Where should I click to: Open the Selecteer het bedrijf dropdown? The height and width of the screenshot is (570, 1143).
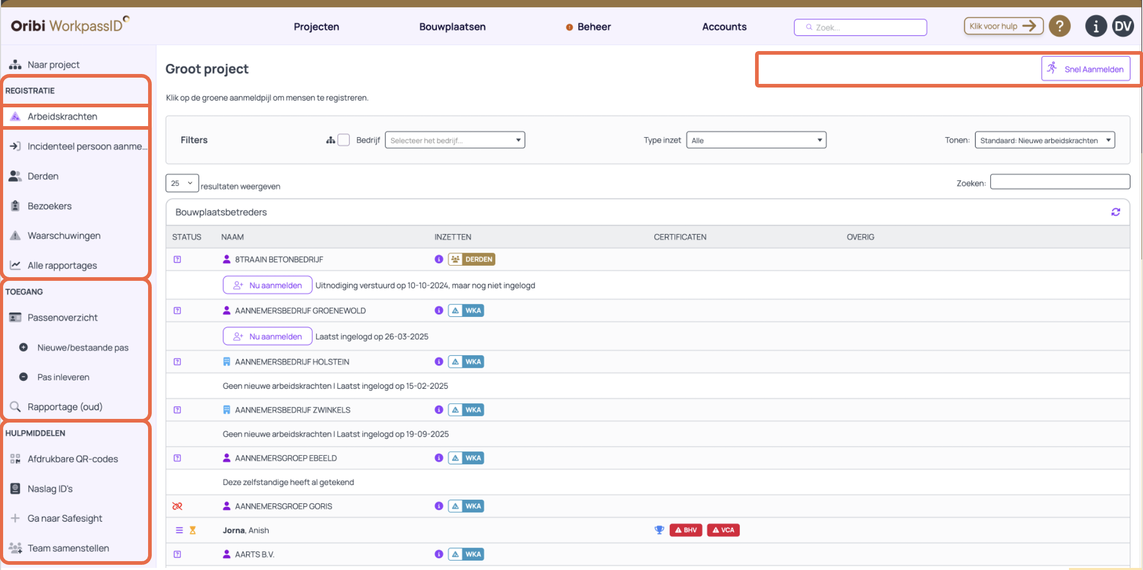[455, 140]
